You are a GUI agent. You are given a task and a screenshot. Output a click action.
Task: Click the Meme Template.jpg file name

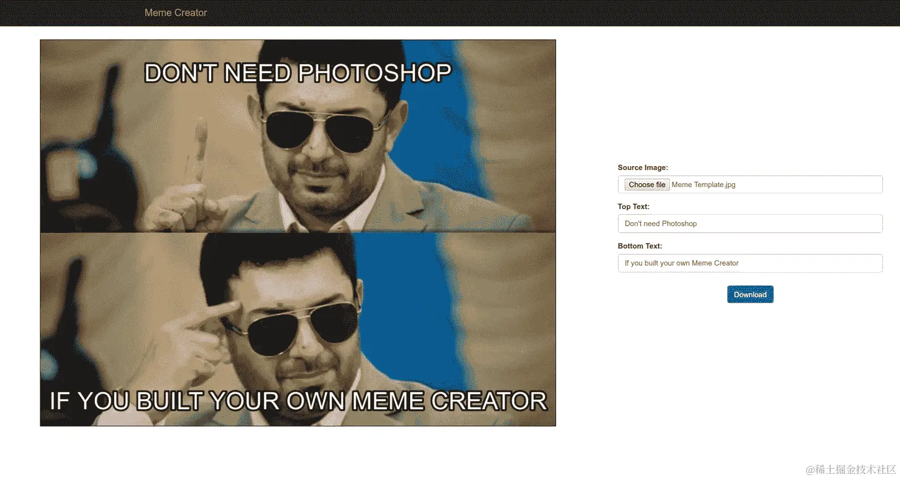pyautogui.click(x=704, y=185)
